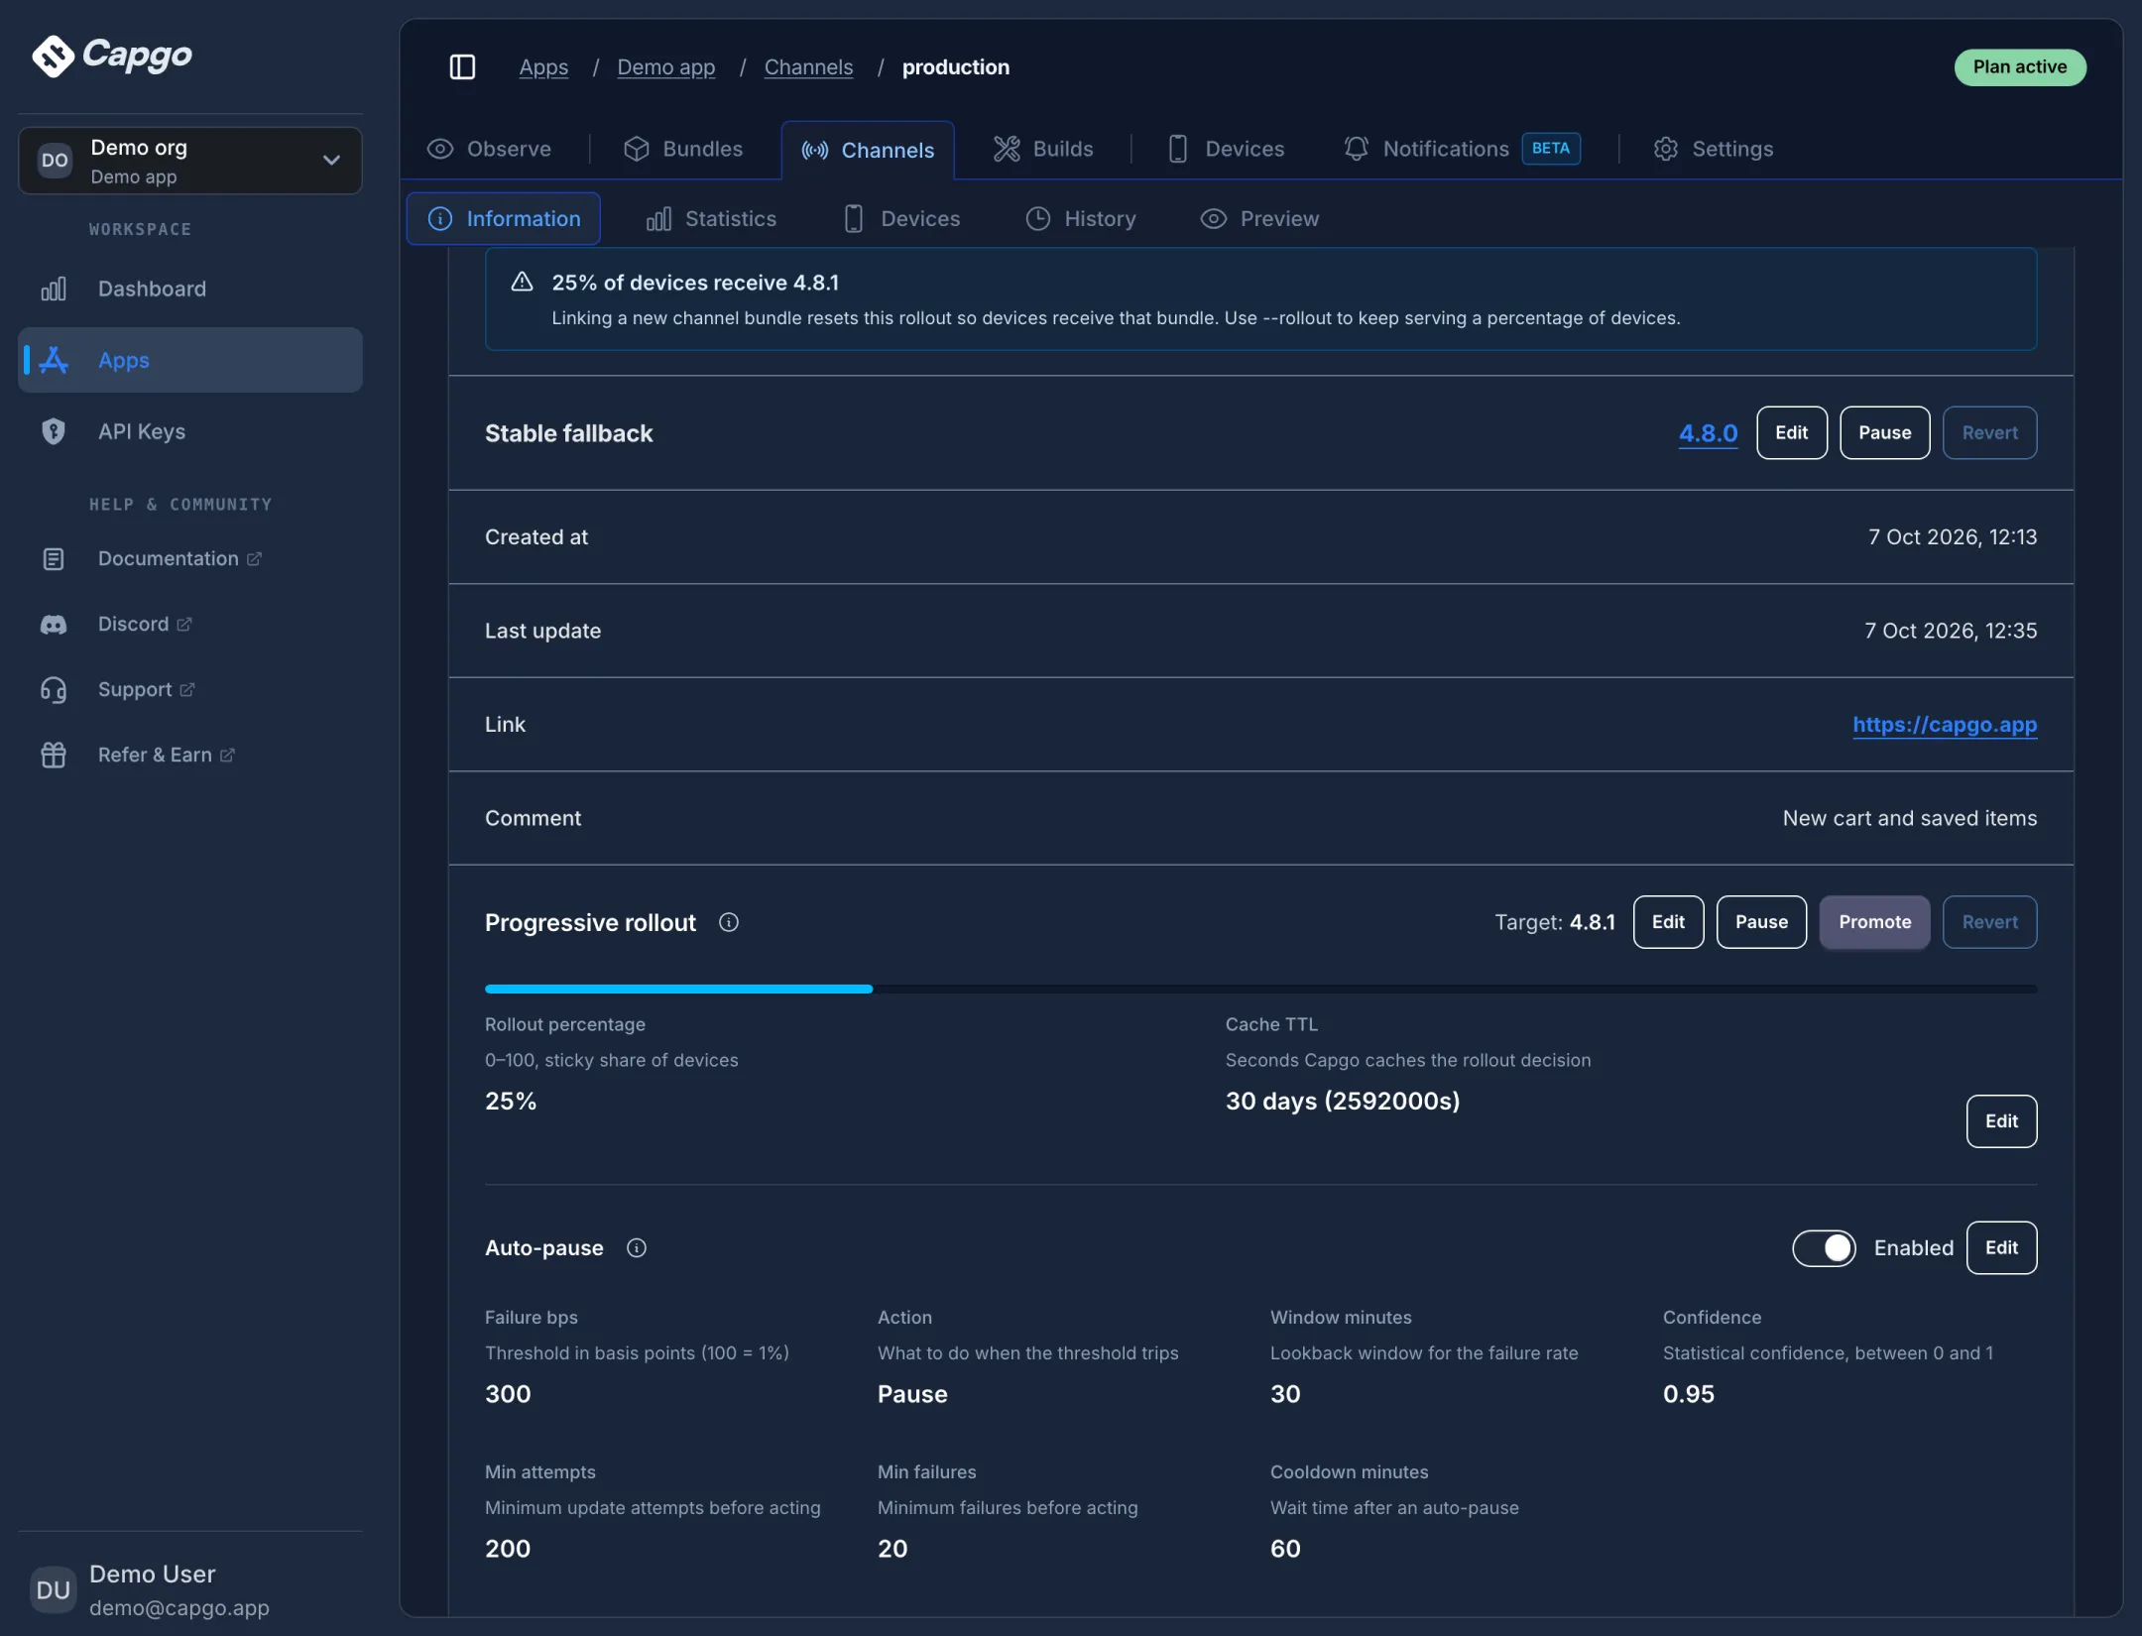Click the Apps icon in sidebar
2142x1636 pixels.
coord(54,360)
